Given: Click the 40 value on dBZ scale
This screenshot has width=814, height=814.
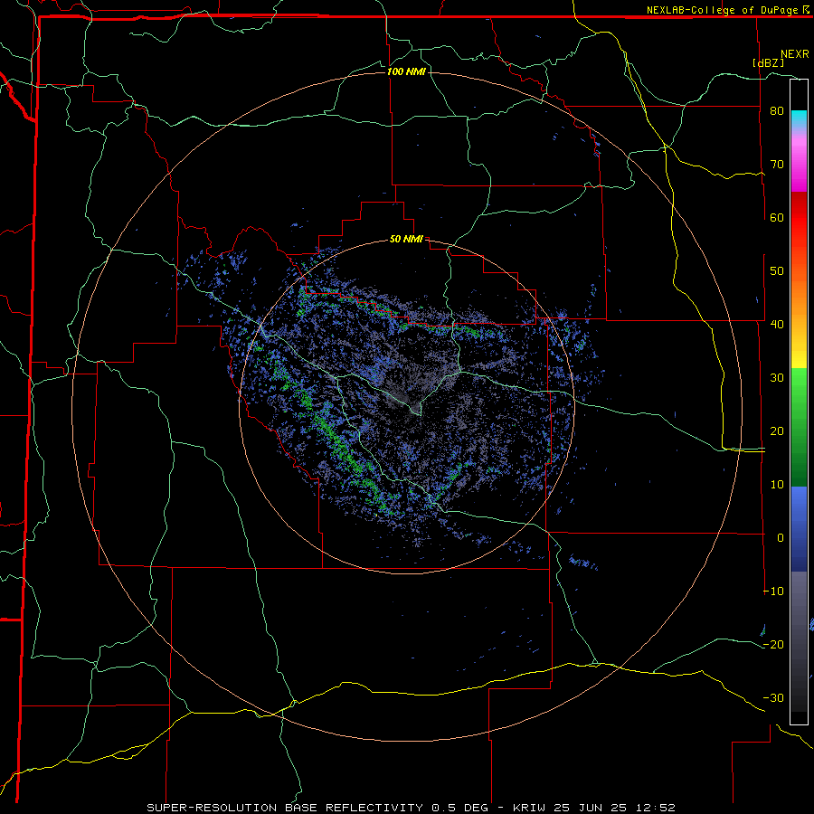Looking at the screenshot, I should pos(777,325).
